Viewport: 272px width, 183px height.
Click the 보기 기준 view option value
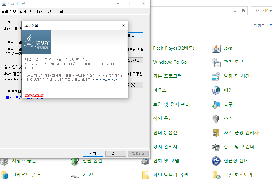[271, 26]
